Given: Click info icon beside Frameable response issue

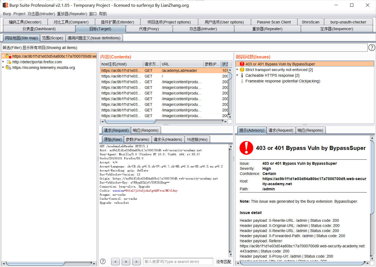Looking at the screenshot, I should [242, 81].
